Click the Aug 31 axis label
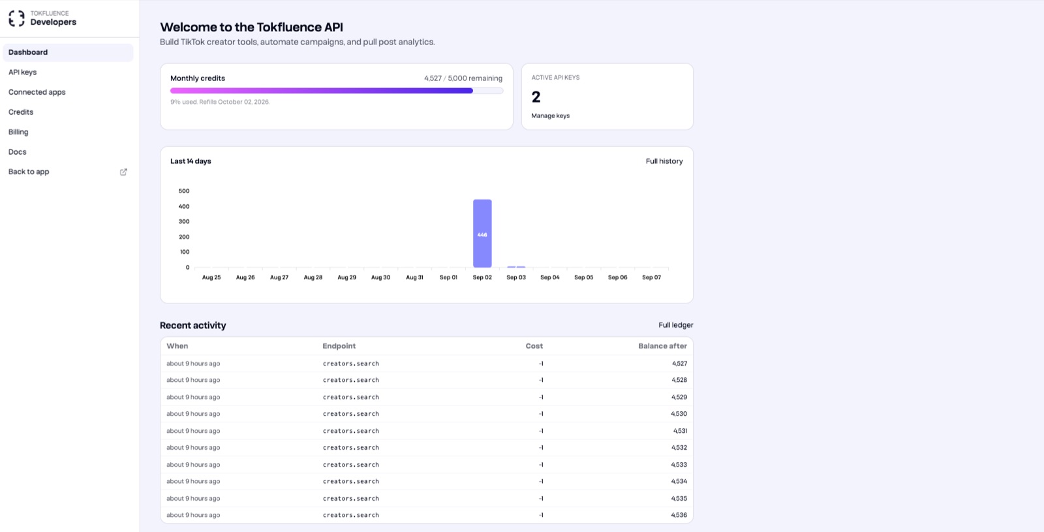 click(x=414, y=277)
